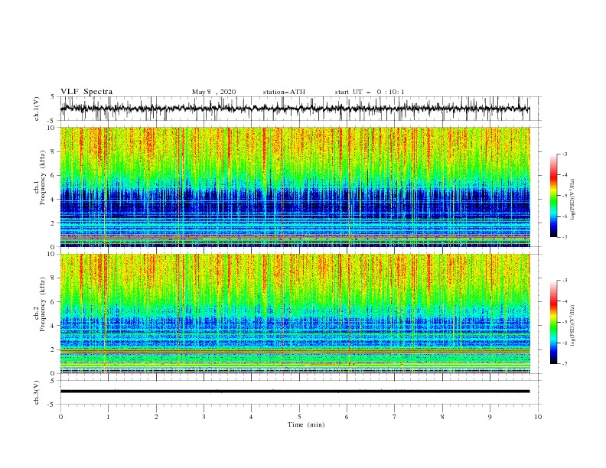Click the "-3" tick on the upper colorbar
The image size is (606, 468).
tap(564, 154)
